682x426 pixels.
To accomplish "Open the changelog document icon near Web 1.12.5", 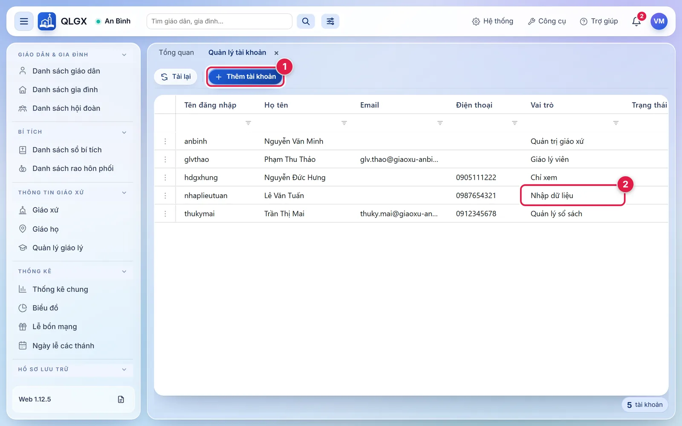I will click(121, 399).
